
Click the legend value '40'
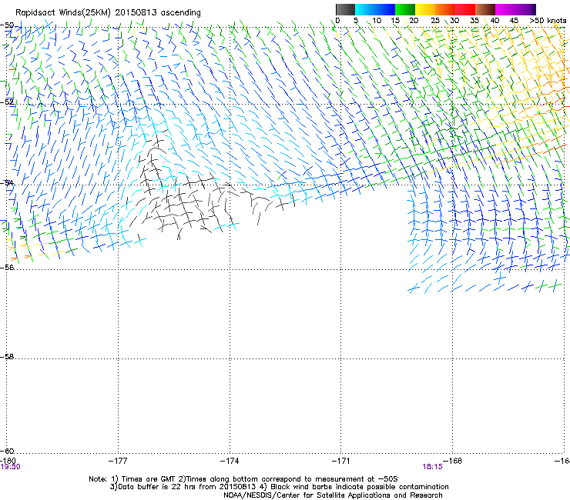coord(495,21)
